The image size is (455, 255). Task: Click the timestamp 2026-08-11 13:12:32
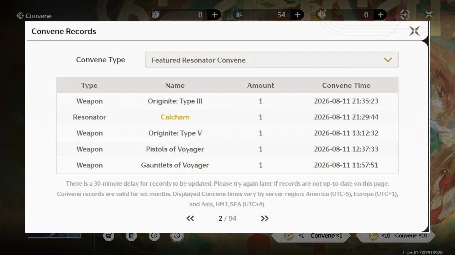(x=346, y=133)
